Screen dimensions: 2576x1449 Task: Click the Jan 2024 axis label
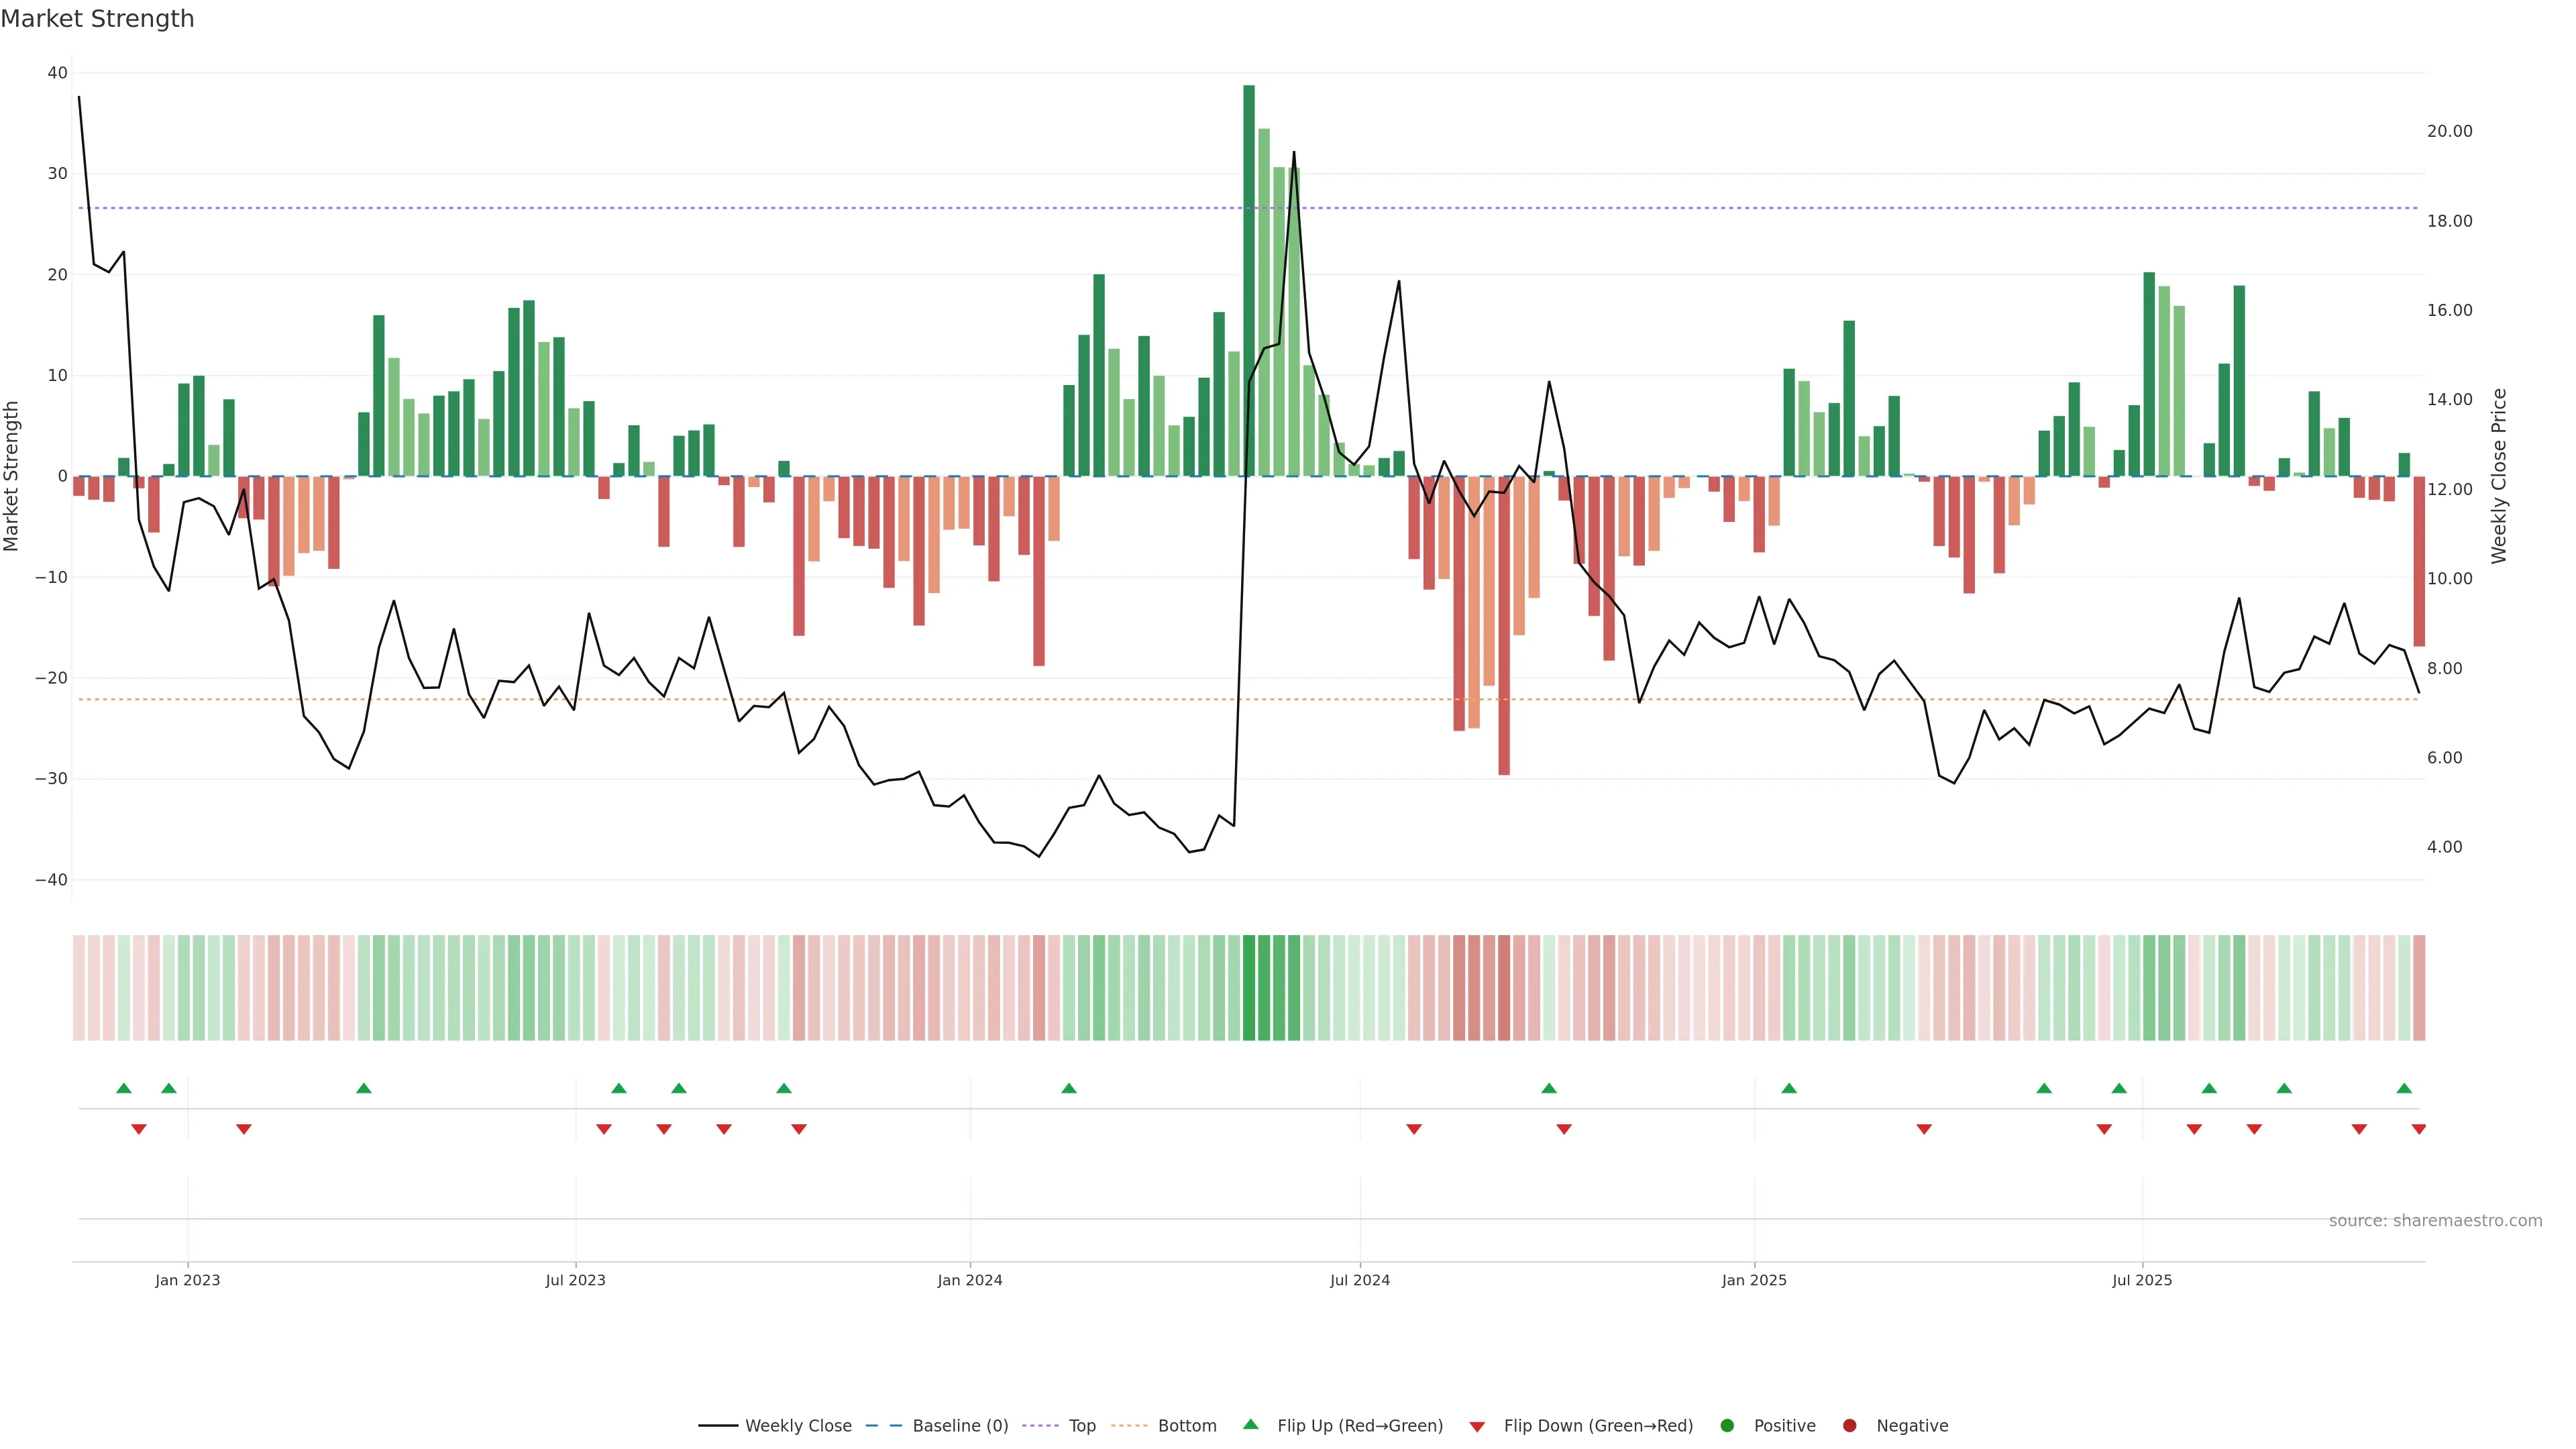pyautogui.click(x=969, y=1280)
